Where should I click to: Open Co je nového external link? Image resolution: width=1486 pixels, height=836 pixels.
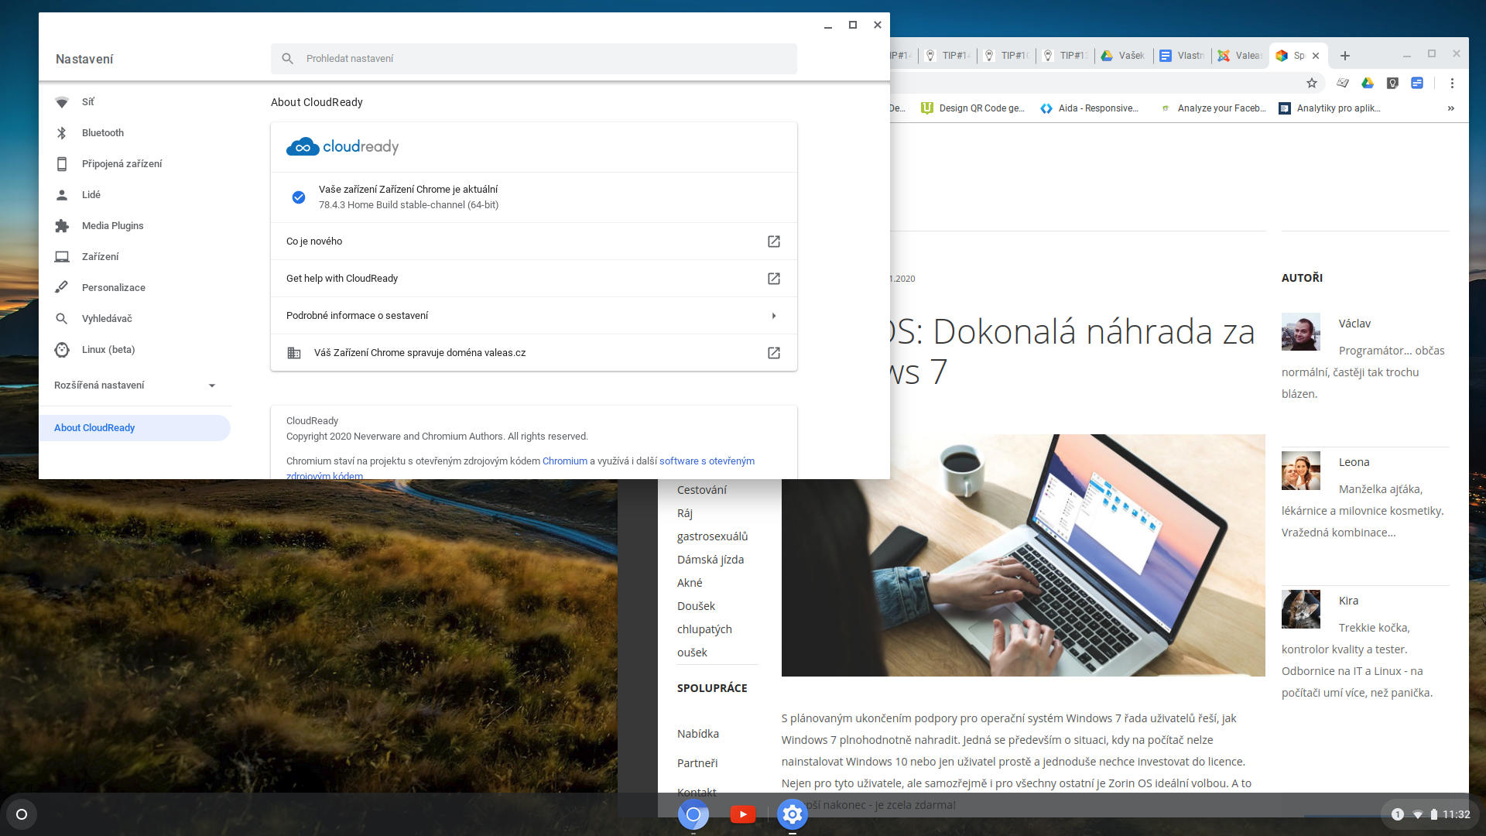(x=773, y=242)
